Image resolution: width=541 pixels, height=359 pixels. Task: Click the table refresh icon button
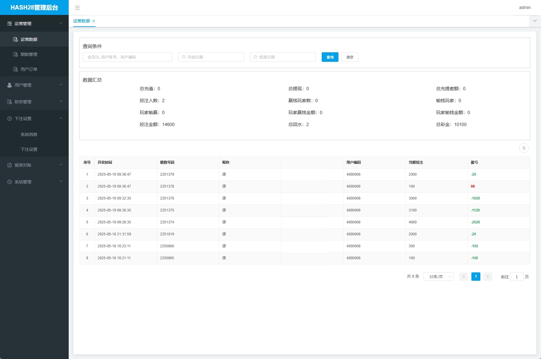524,148
